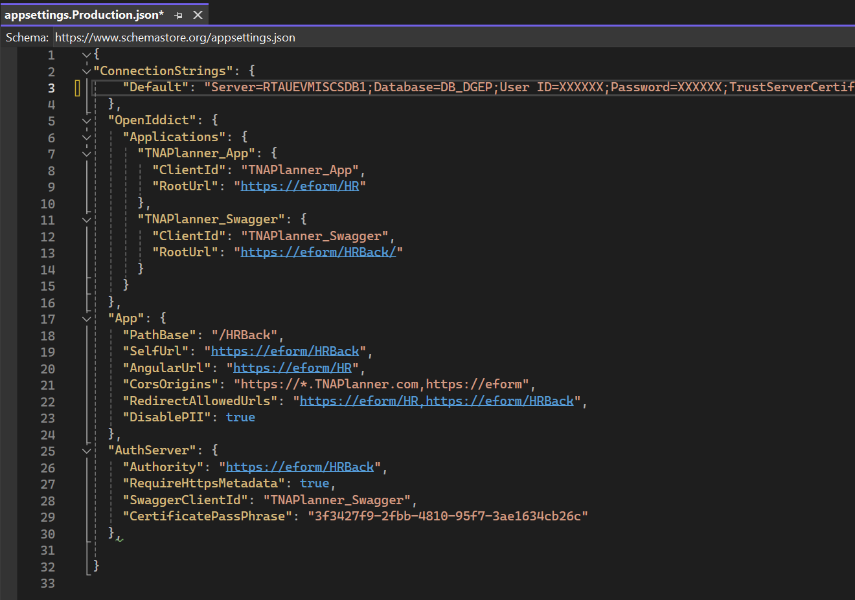Open the Swagger RootUrl https://eform/HRBack/ link
Image resolution: width=855 pixels, height=600 pixels.
click(317, 252)
